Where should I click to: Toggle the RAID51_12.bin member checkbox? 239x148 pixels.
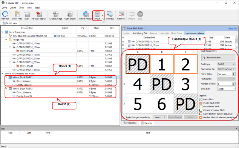pos(129,45)
